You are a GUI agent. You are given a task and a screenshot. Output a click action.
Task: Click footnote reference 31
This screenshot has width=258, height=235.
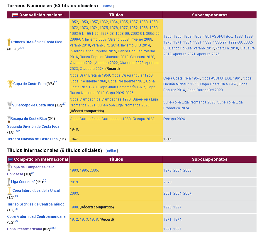click(x=33, y=173)
